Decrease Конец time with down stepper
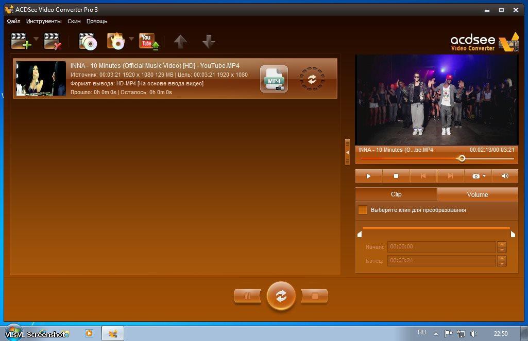The height and width of the screenshot is (341, 528). (x=502, y=263)
